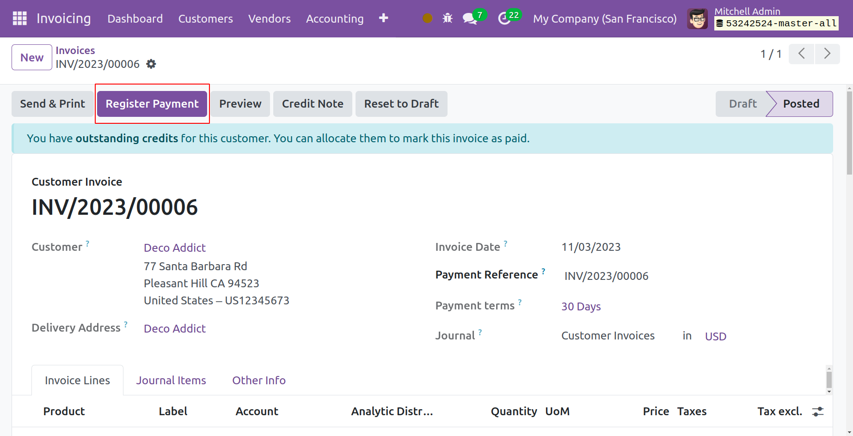
Task: Switch to Other Info tab
Action: [259, 380]
